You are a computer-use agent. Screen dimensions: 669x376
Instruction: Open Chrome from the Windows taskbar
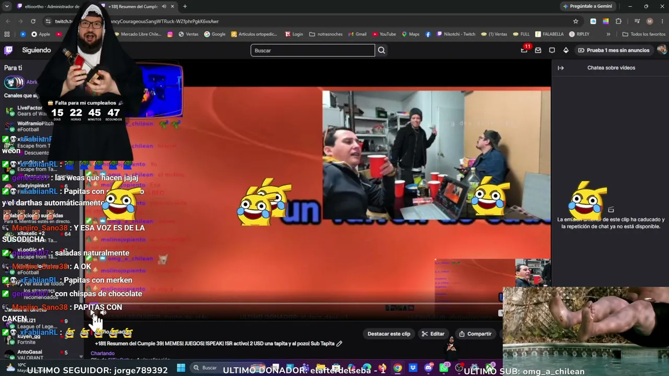click(398, 368)
